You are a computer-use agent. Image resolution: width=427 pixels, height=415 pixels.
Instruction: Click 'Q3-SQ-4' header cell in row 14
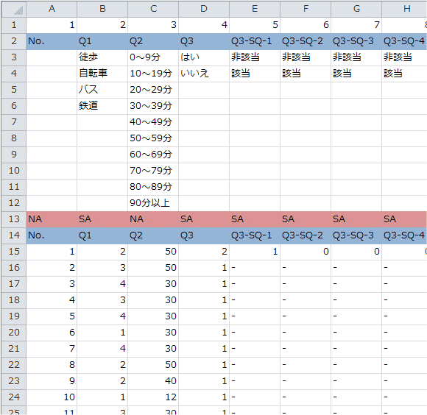tap(404, 235)
